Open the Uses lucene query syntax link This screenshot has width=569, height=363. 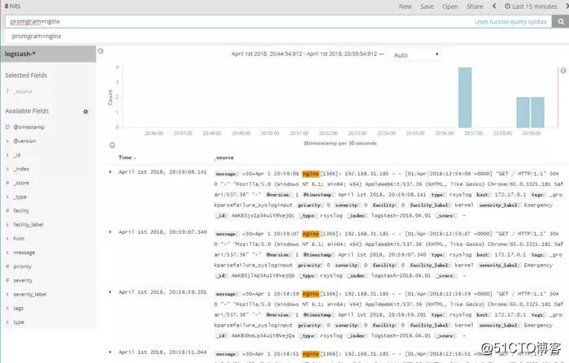(510, 22)
